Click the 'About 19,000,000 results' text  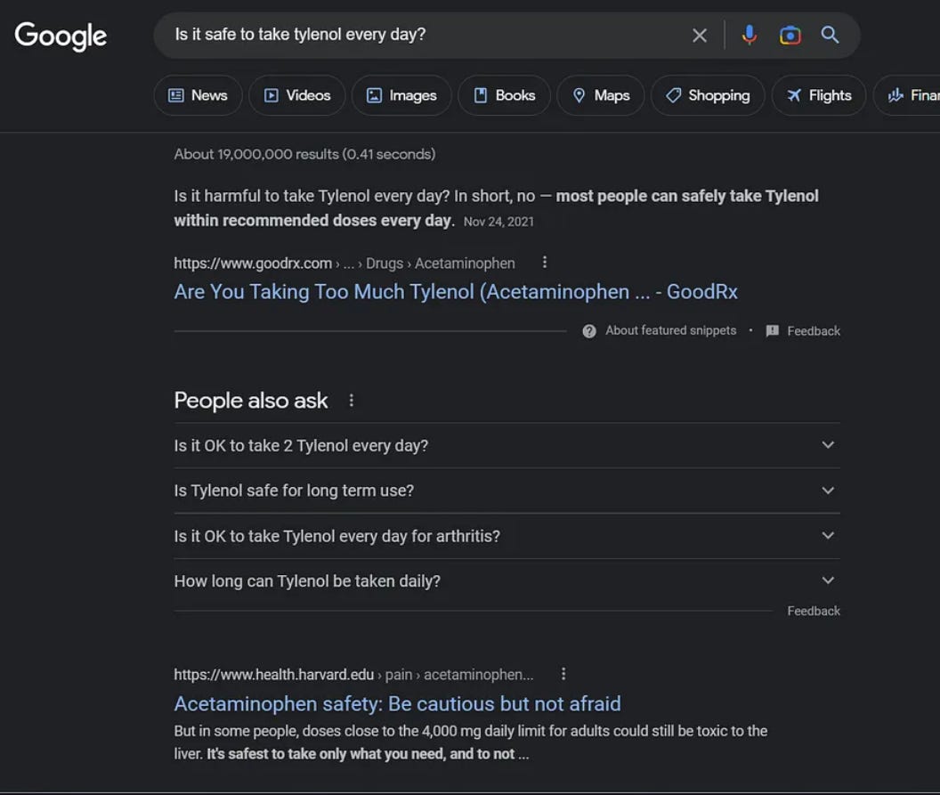pyautogui.click(x=304, y=154)
